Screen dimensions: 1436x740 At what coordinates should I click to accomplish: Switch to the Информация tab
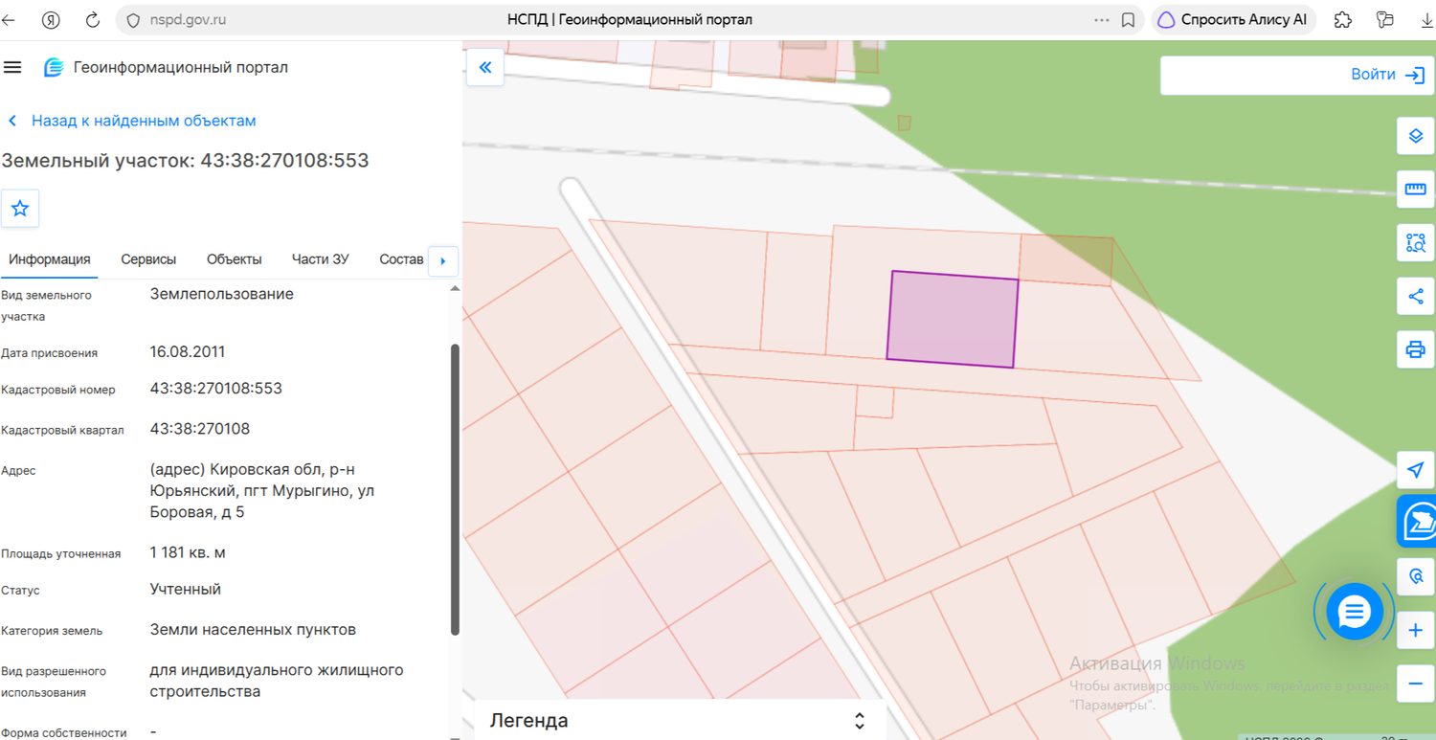pyautogui.click(x=50, y=259)
